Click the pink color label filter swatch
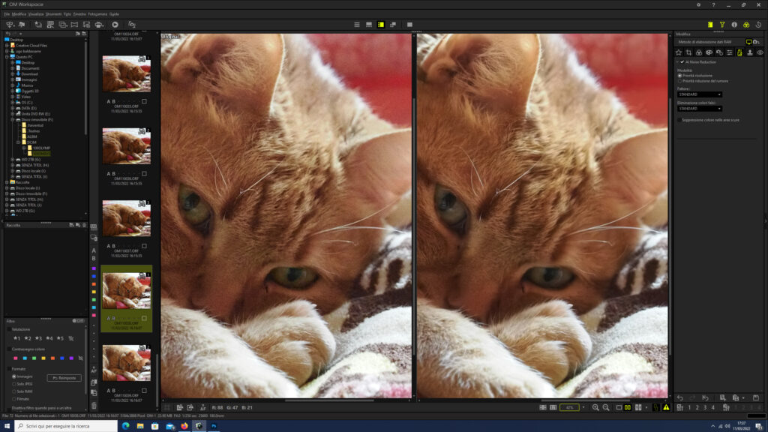This screenshot has height=432, width=768. click(x=16, y=358)
